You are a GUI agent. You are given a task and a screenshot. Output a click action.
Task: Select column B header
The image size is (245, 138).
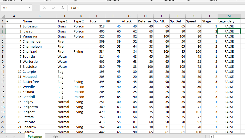pyautogui.click(x=39, y=16)
